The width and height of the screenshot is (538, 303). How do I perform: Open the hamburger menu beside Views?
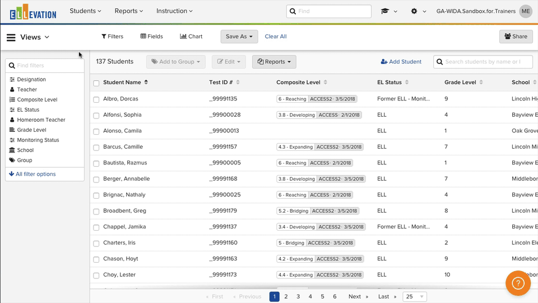[11, 37]
